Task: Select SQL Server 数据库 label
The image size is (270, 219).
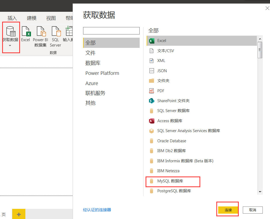Action: coord(173,111)
